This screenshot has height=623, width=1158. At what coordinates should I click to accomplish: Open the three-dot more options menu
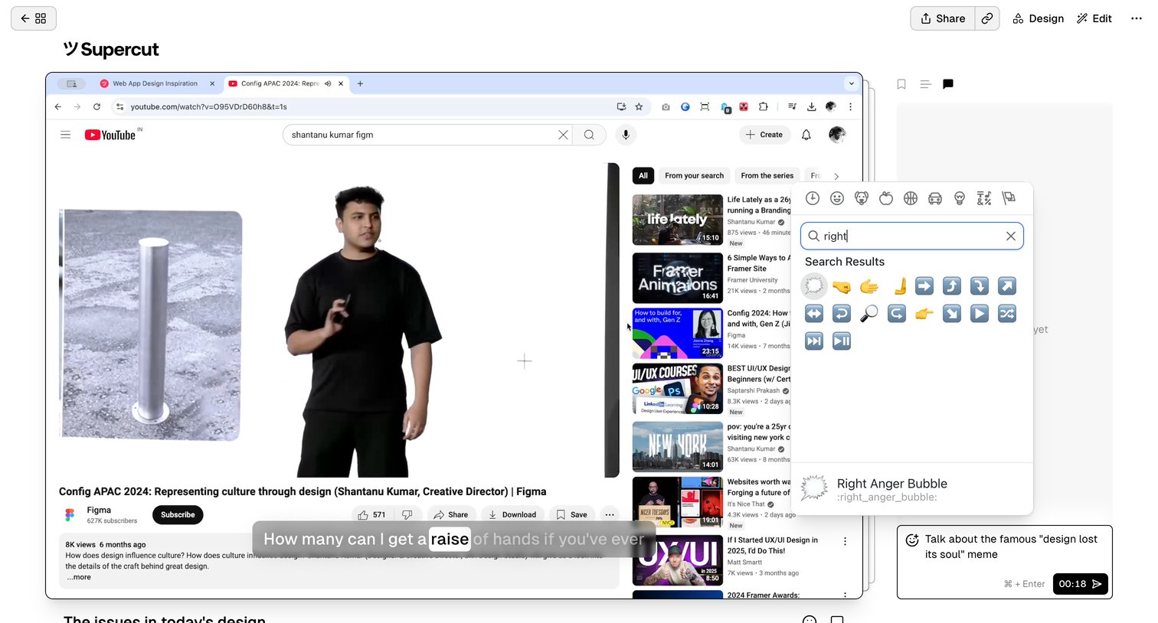(1137, 18)
